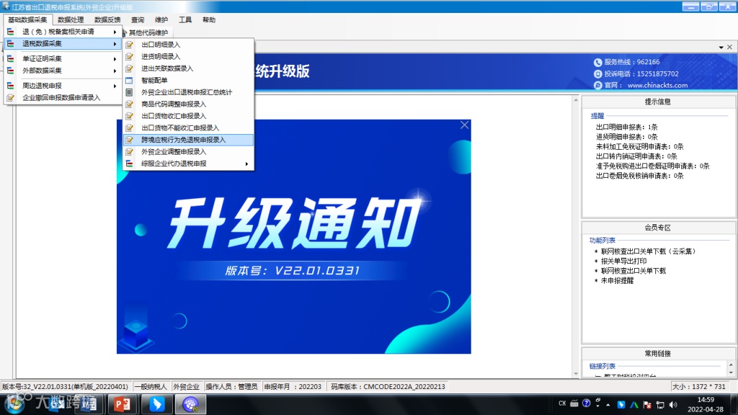Choose 进货明细录入 from submenu
The image size is (738, 415).
[189, 57]
